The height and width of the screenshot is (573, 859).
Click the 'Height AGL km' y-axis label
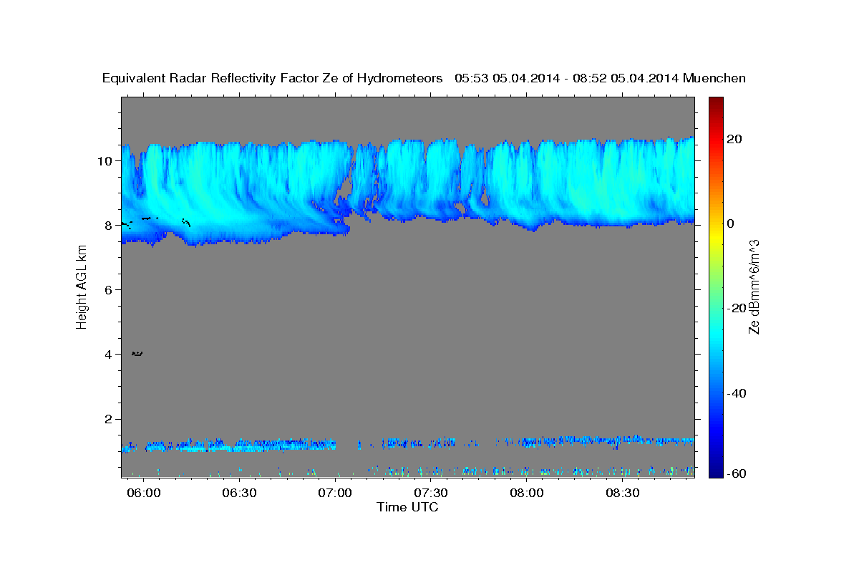click(x=82, y=286)
